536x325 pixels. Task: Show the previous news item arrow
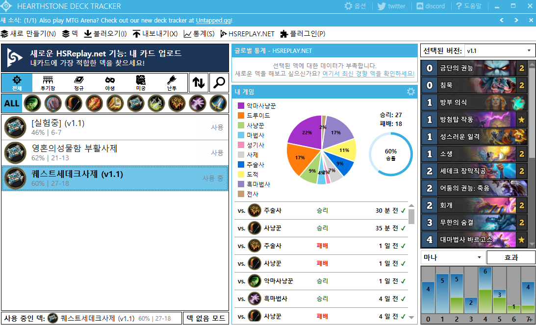point(502,20)
